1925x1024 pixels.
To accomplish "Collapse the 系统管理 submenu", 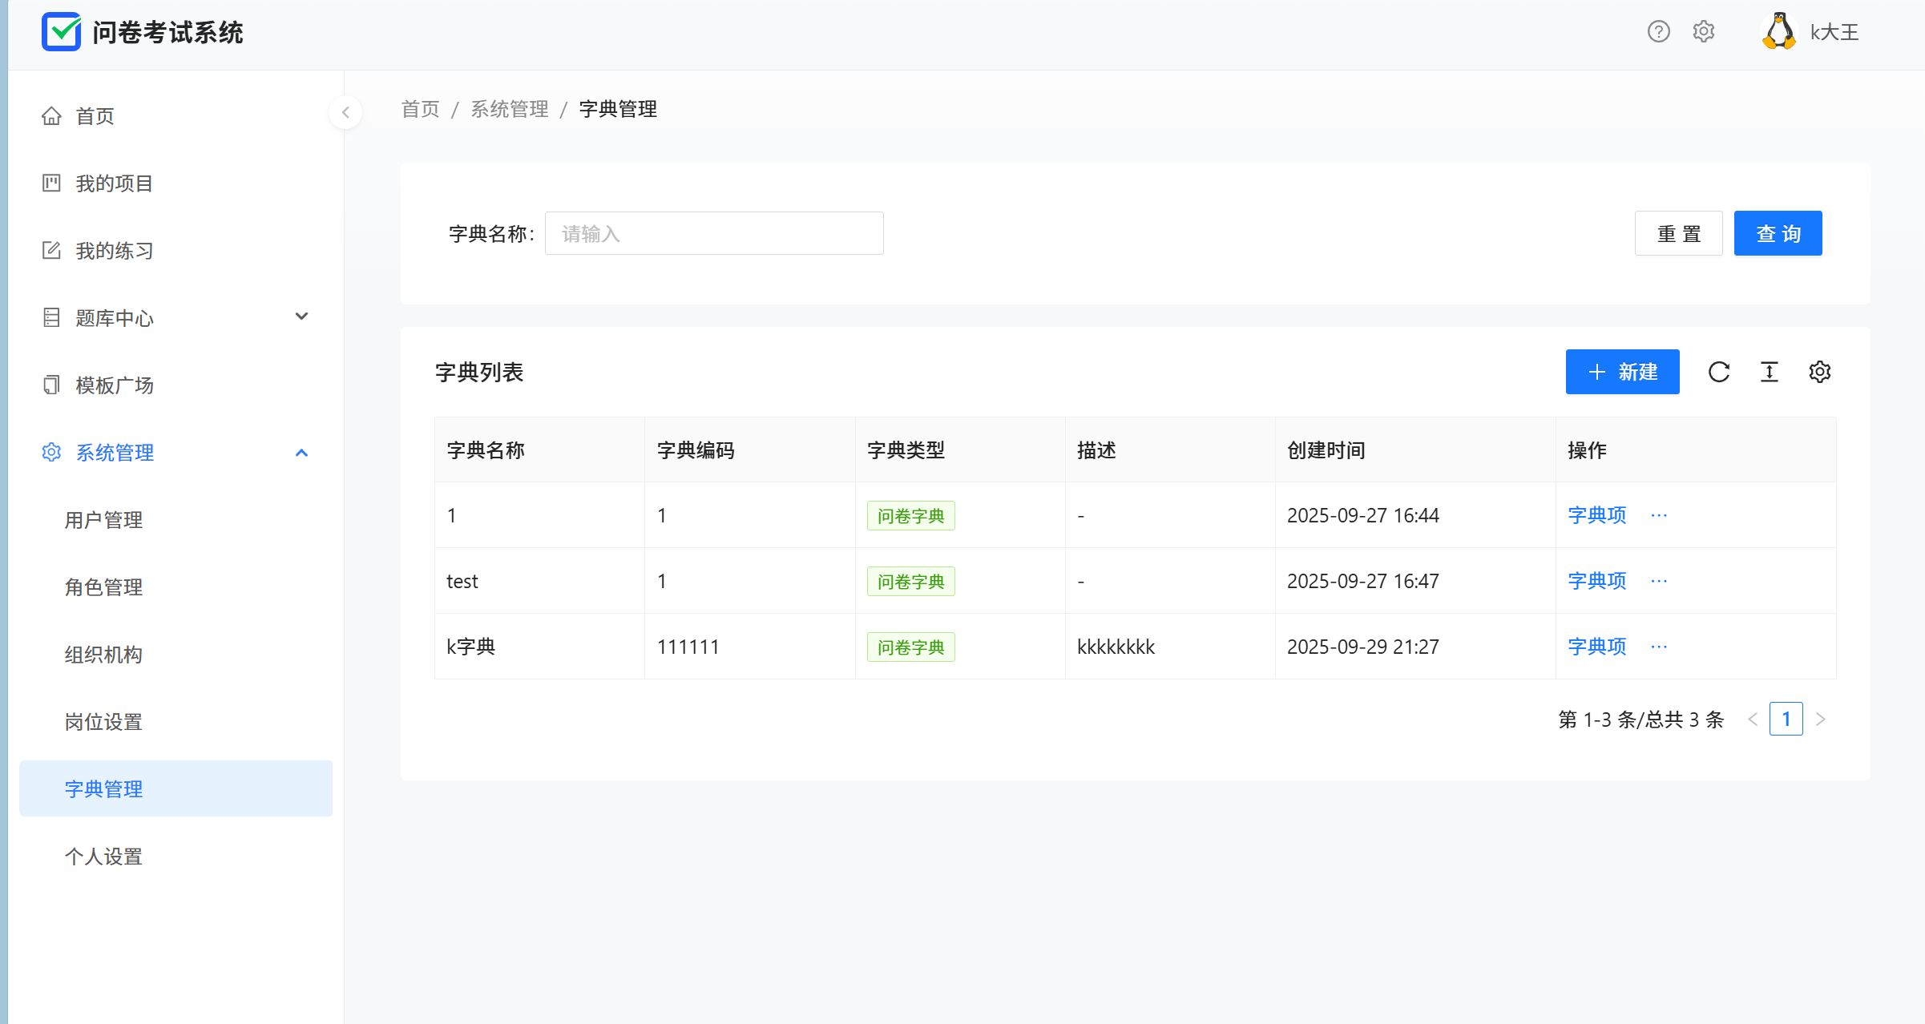I will tap(301, 453).
